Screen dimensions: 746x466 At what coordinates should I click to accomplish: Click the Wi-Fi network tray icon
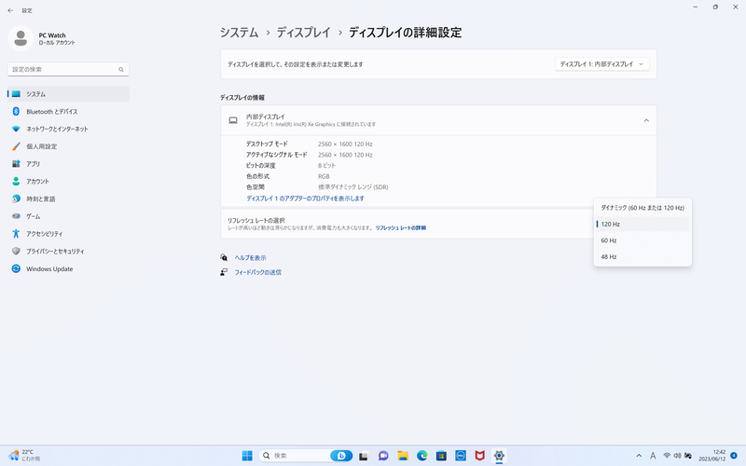click(x=667, y=456)
